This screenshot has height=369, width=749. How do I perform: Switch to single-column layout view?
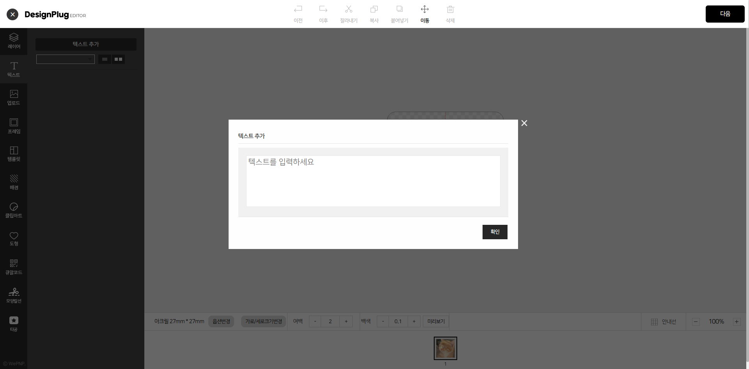[105, 59]
